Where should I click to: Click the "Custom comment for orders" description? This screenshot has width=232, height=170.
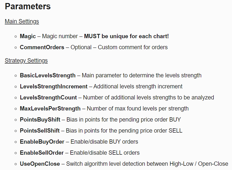133,47
